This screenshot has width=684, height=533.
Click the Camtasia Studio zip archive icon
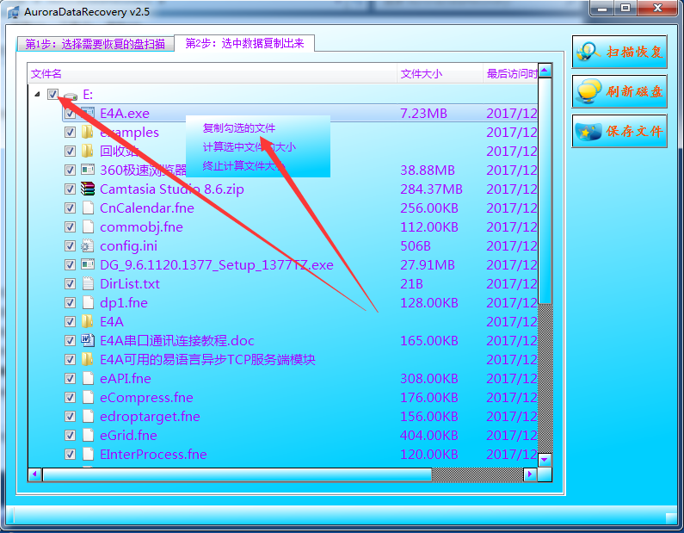(x=88, y=189)
